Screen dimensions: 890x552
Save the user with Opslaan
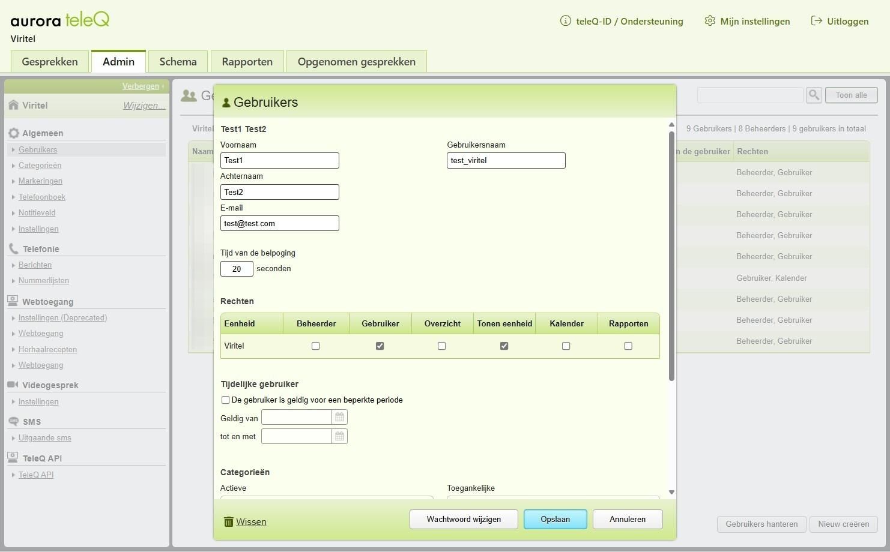pos(555,520)
